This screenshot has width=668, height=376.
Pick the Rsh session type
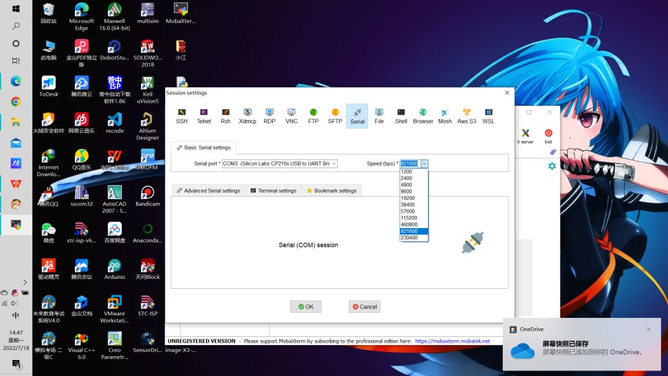[x=225, y=116]
